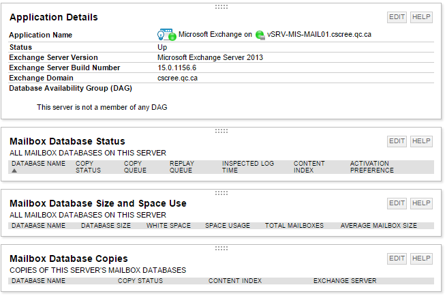Viewport: 445px width, 296px height.
Task: Sort by Copy Status in Mailbox Database Copies
Action: [140, 281]
